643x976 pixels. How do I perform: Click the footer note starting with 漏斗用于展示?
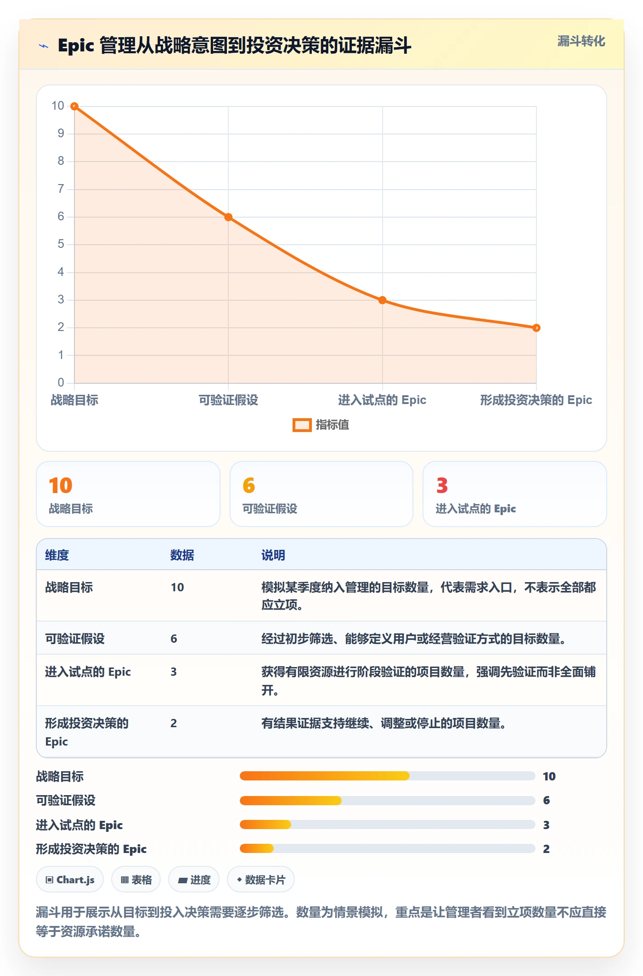[x=321, y=921]
